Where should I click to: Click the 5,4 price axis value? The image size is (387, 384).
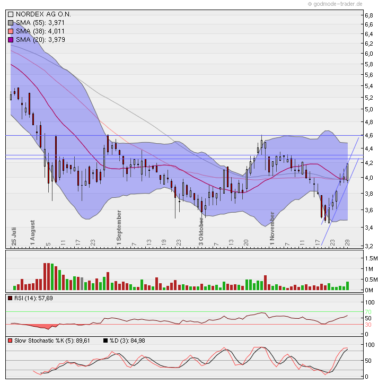[x=369, y=86]
